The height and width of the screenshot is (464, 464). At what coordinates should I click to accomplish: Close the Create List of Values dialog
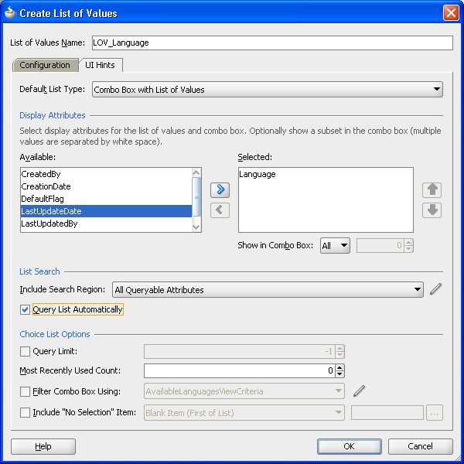(x=451, y=13)
